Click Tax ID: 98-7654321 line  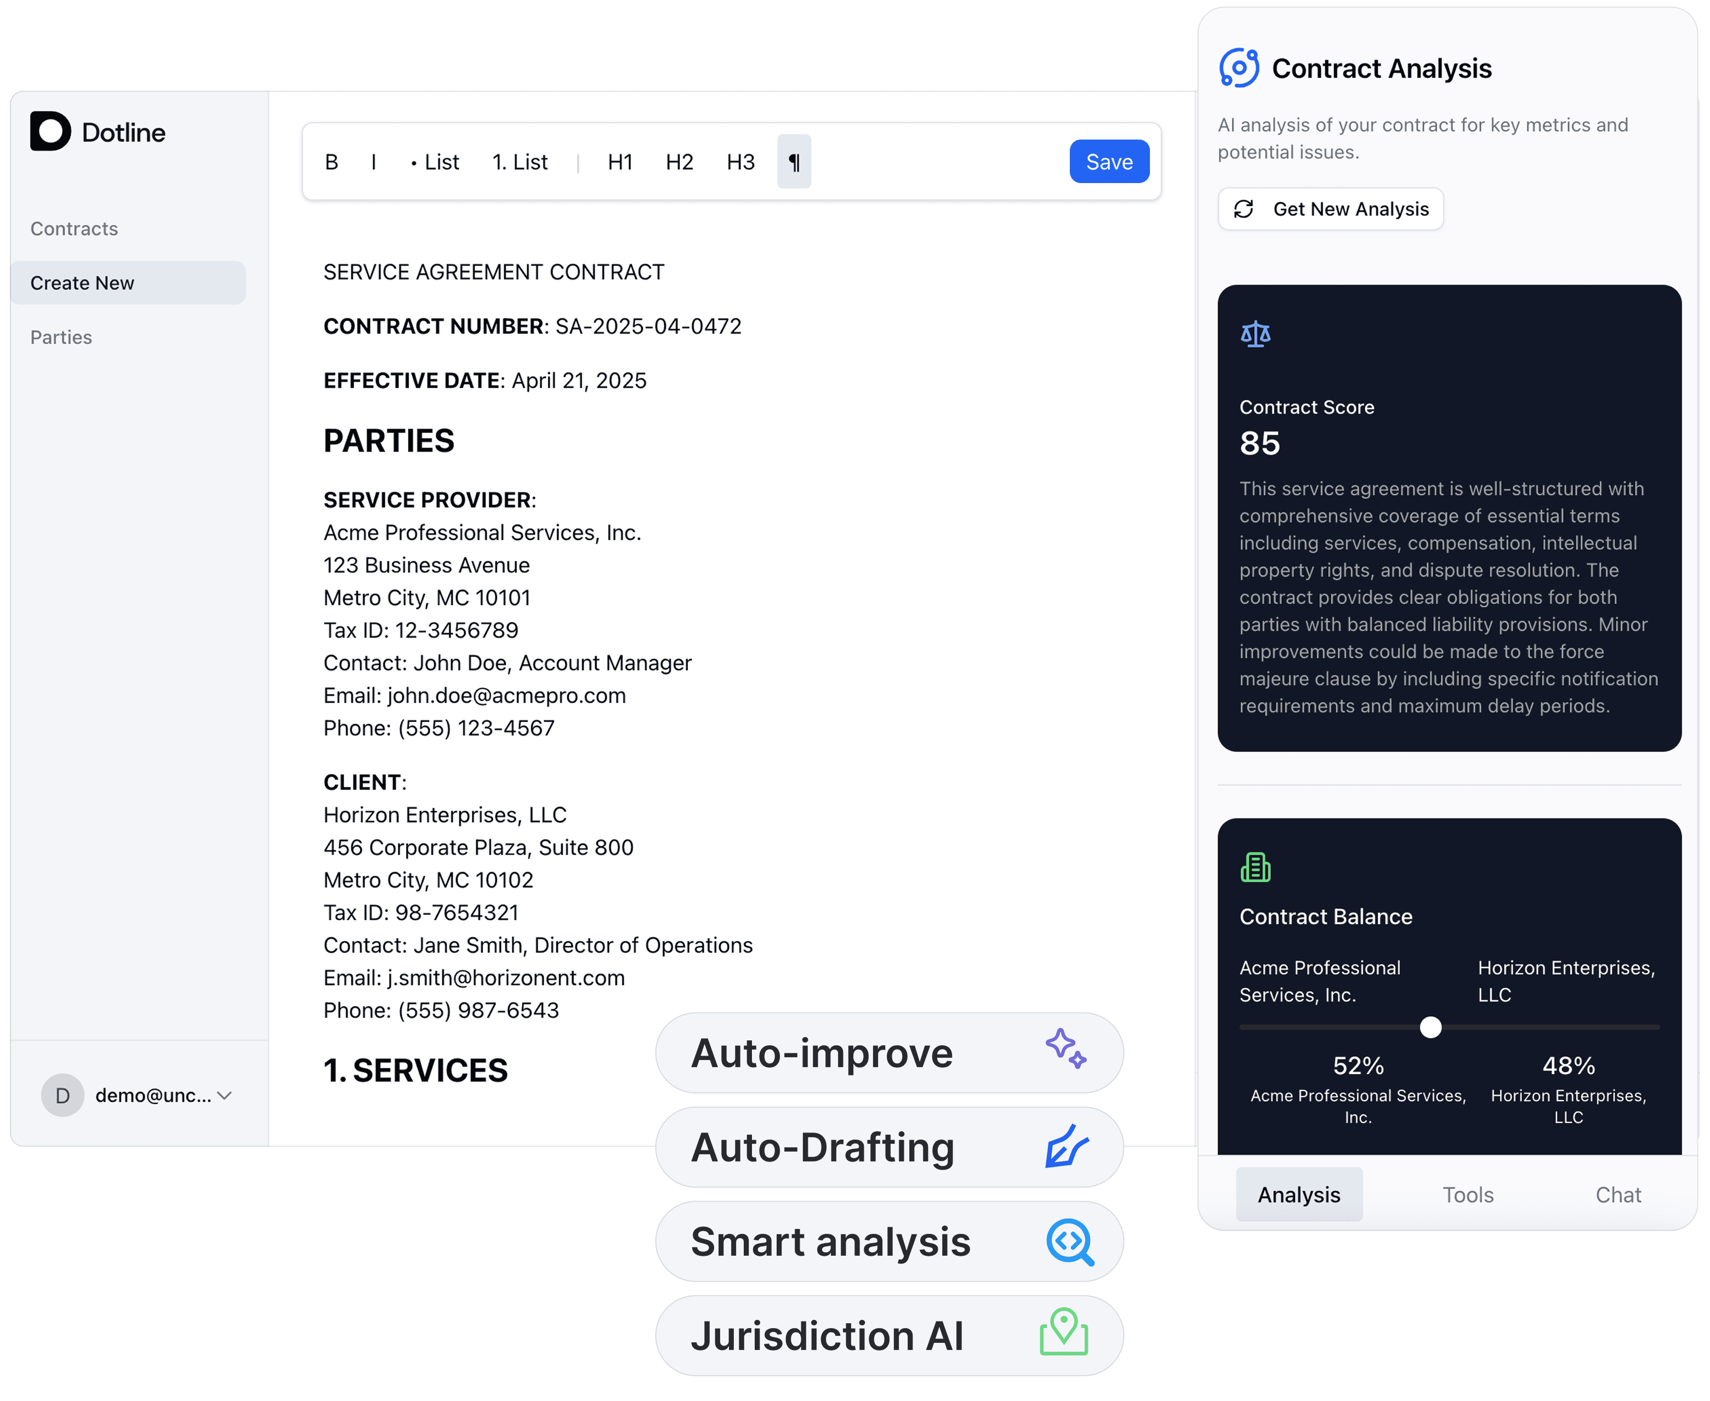pos(420,913)
